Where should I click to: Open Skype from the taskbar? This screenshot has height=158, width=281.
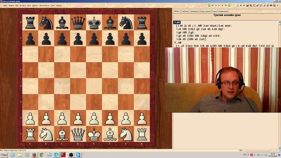pyautogui.click(x=56, y=155)
